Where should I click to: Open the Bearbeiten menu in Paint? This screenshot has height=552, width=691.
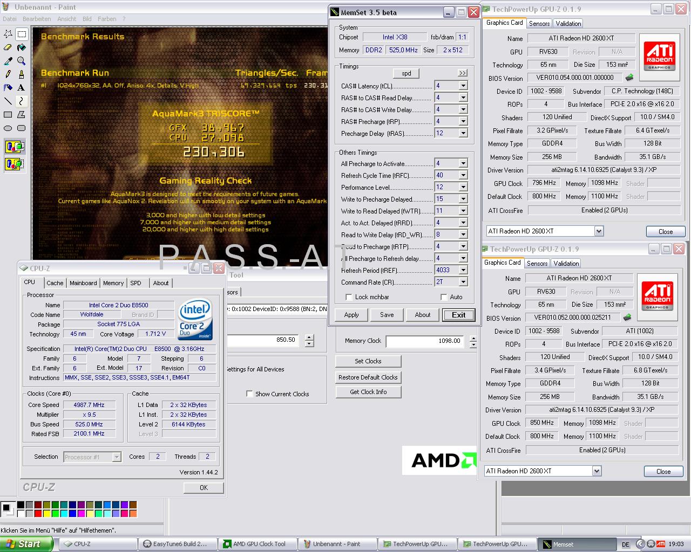coord(37,19)
